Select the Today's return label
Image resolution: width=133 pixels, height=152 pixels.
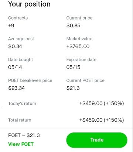pos(22,104)
